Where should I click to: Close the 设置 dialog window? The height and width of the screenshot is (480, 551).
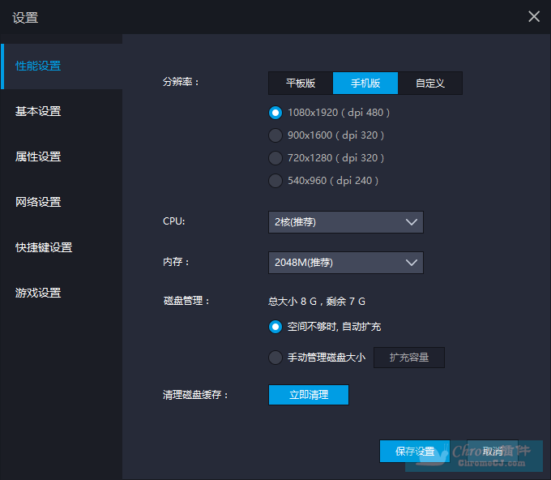[534, 16]
